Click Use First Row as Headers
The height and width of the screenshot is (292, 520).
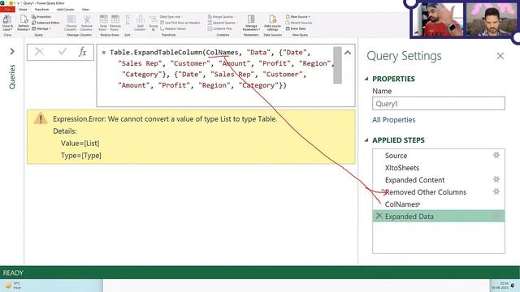(x=180, y=23)
